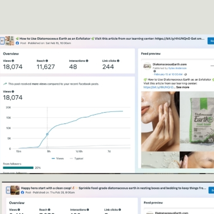This screenshot has height=214, width=214.
Task: Click the 9h data point on views chart
Action: tap(47, 134)
